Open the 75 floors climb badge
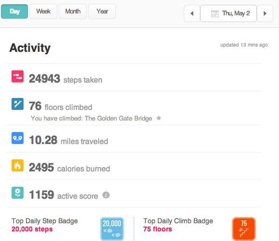The height and width of the screenshot is (241, 279). pyautogui.click(x=244, y=229)
